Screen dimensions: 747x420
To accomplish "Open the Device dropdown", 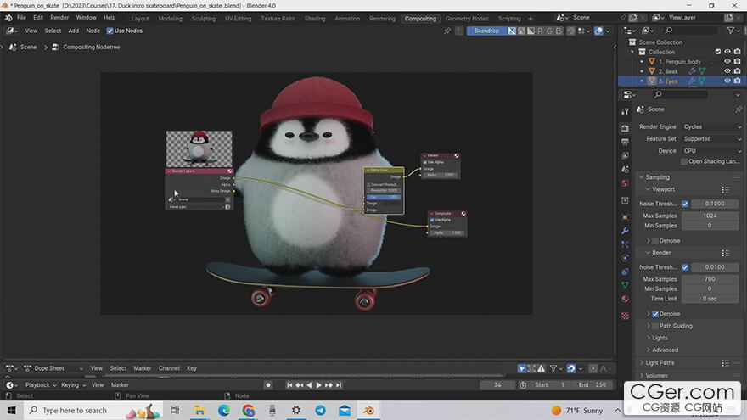I will (711, 151).
